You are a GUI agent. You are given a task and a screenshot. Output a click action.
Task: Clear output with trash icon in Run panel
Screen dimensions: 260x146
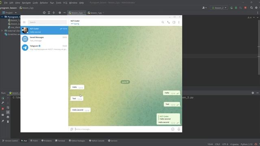point(8,122)
